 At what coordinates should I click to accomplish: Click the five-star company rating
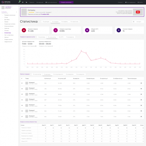tap(32, 12)
